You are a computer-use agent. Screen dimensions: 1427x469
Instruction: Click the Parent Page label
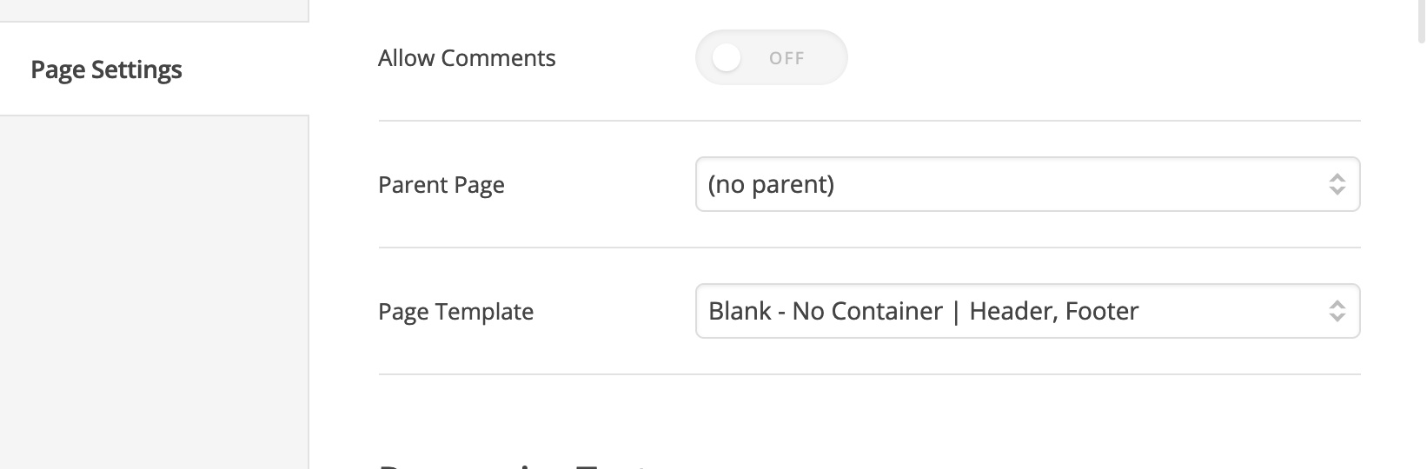click(x=441, y=185)
